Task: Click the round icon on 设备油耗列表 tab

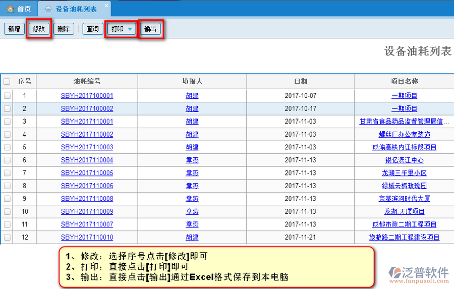Action: pyautogui.click(x=48, y=9)
